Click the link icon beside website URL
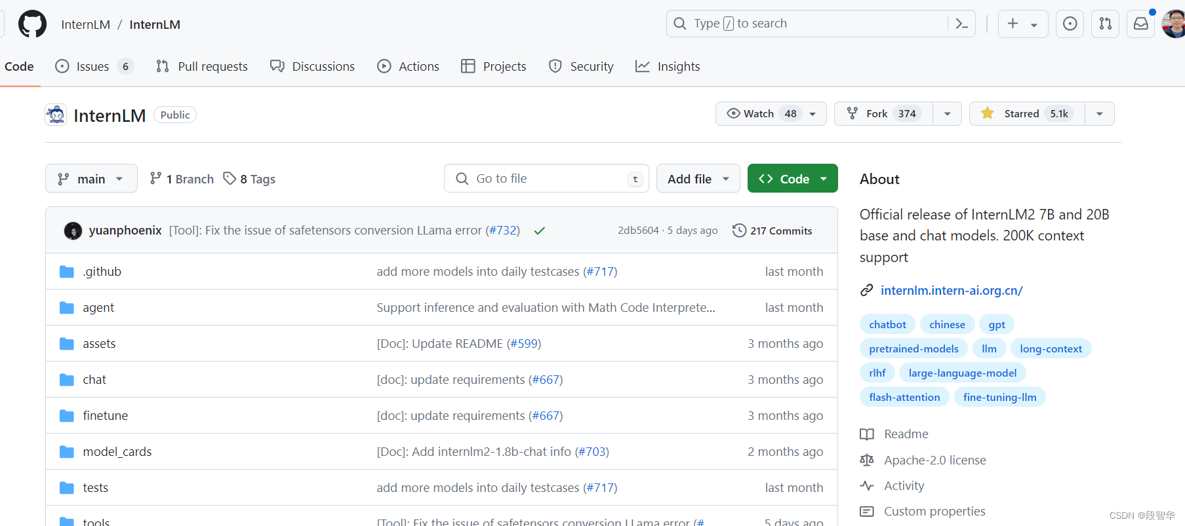1185x526 pixels. click(867, 290)
